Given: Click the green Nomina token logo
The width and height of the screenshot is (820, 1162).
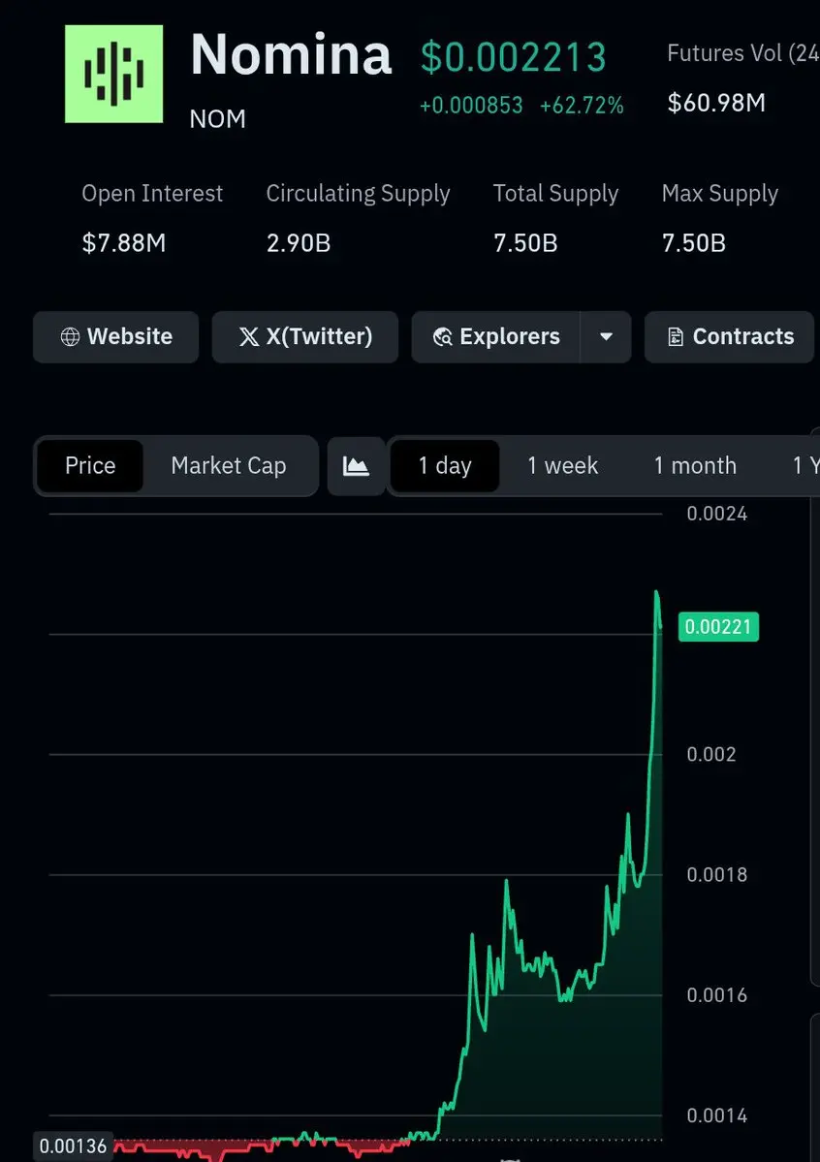Looking at the screenshot, I should click(113, 74).
